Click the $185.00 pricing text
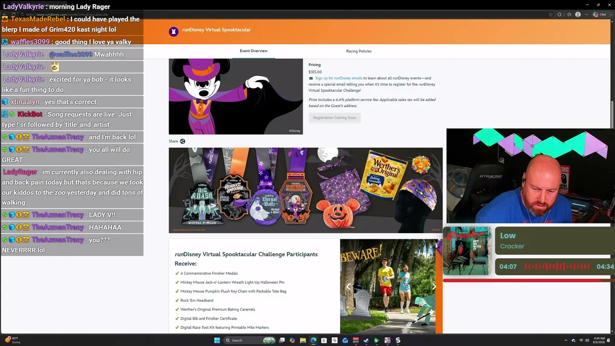The height and width of the screenshot is (346, 615). [315, 72]
